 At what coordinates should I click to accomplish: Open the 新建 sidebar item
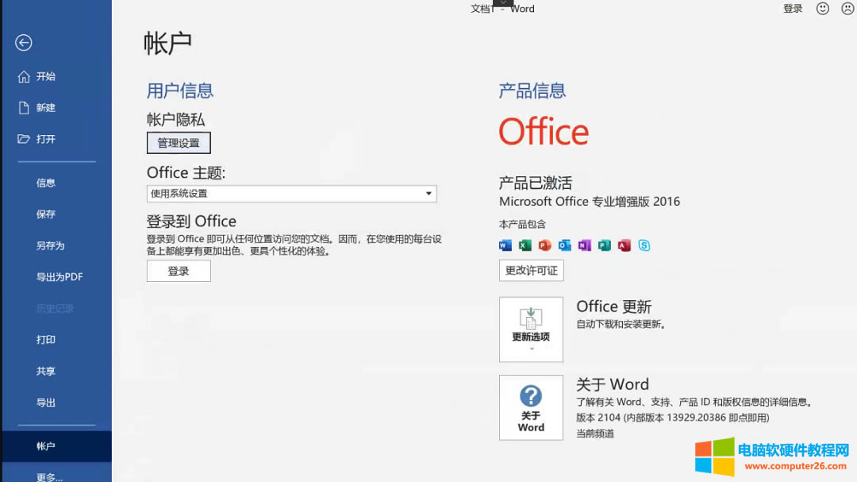pyautogui.click(x=45, y=107)
